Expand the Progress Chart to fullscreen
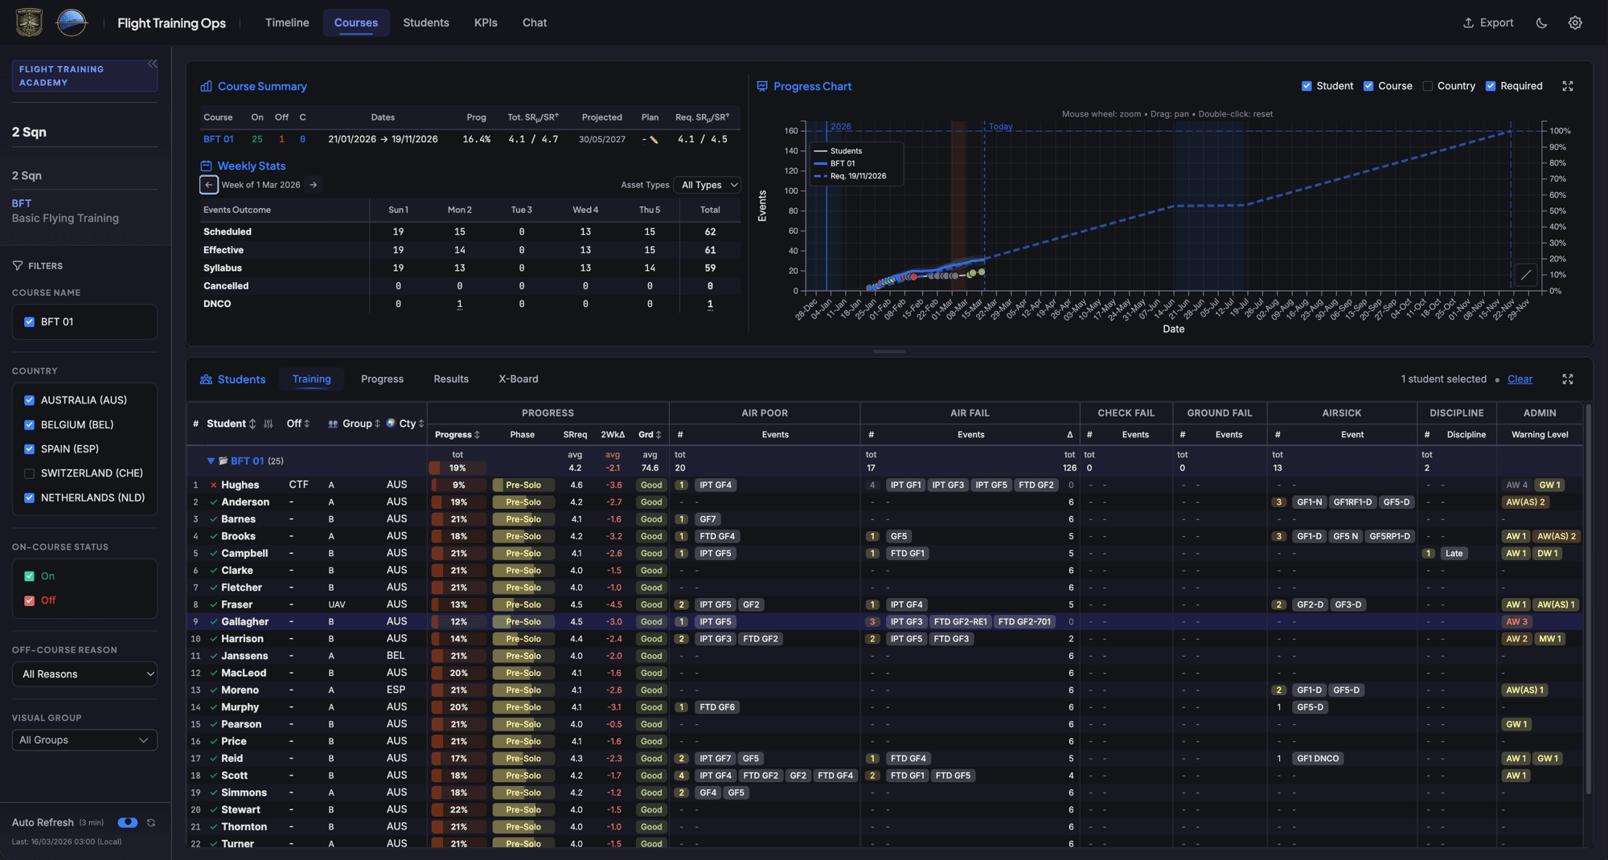This screenshot has width=1608, height=860. click(1568, 86)
